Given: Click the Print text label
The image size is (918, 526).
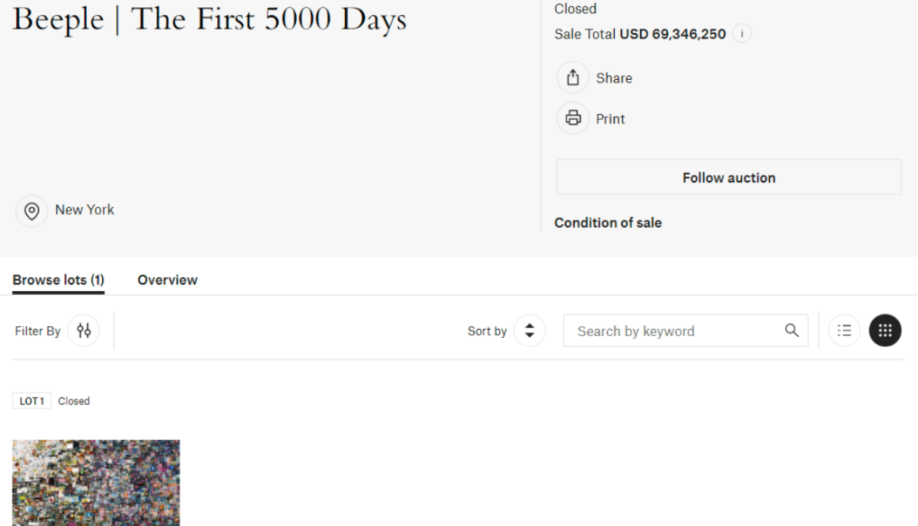Looking at the screenshot, I should 610,119.
